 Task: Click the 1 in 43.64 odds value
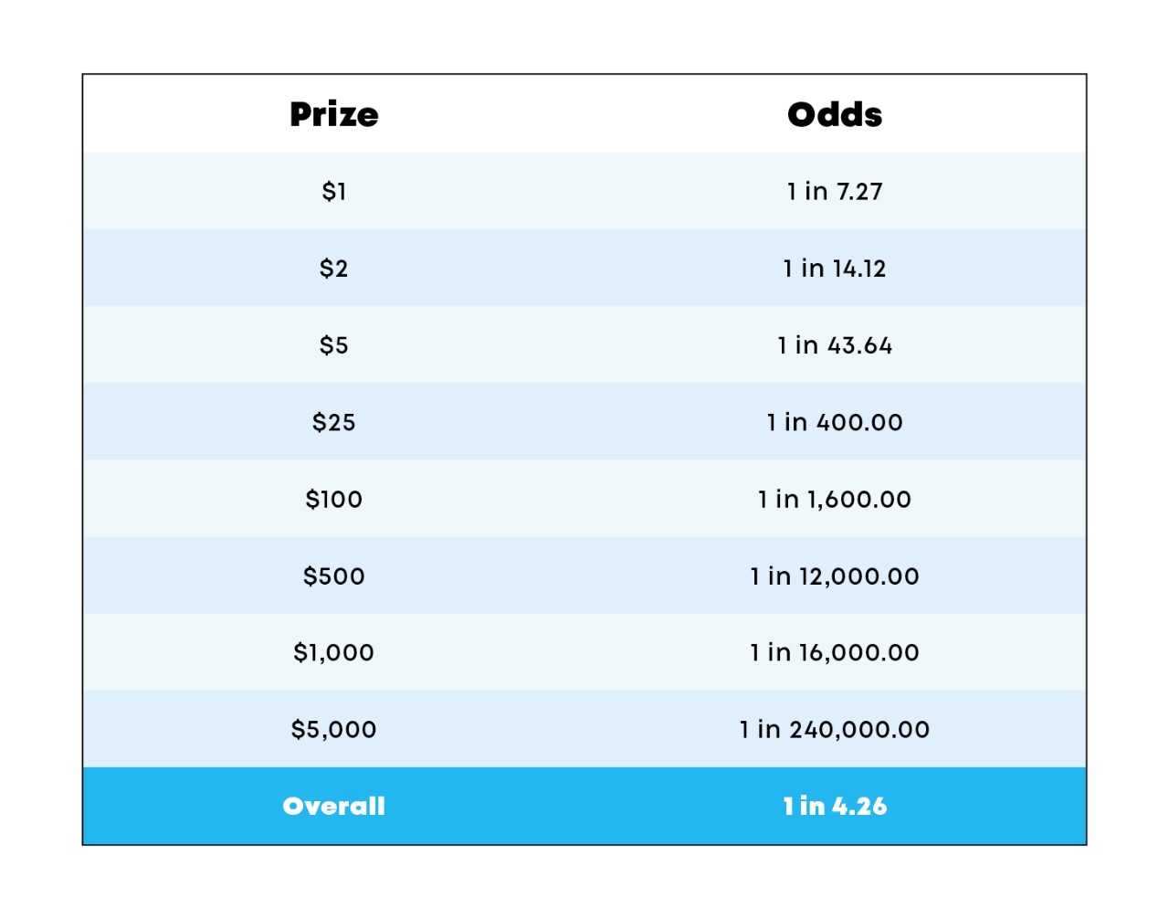[835, 344]
